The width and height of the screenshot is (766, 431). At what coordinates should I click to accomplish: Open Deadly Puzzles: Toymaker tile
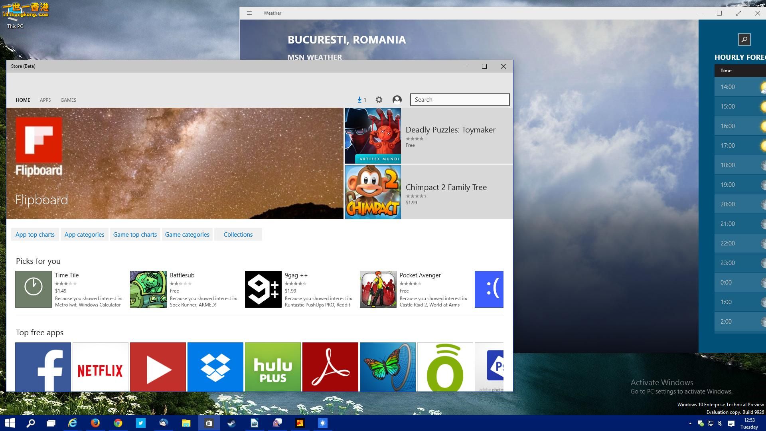coord(429,136)
